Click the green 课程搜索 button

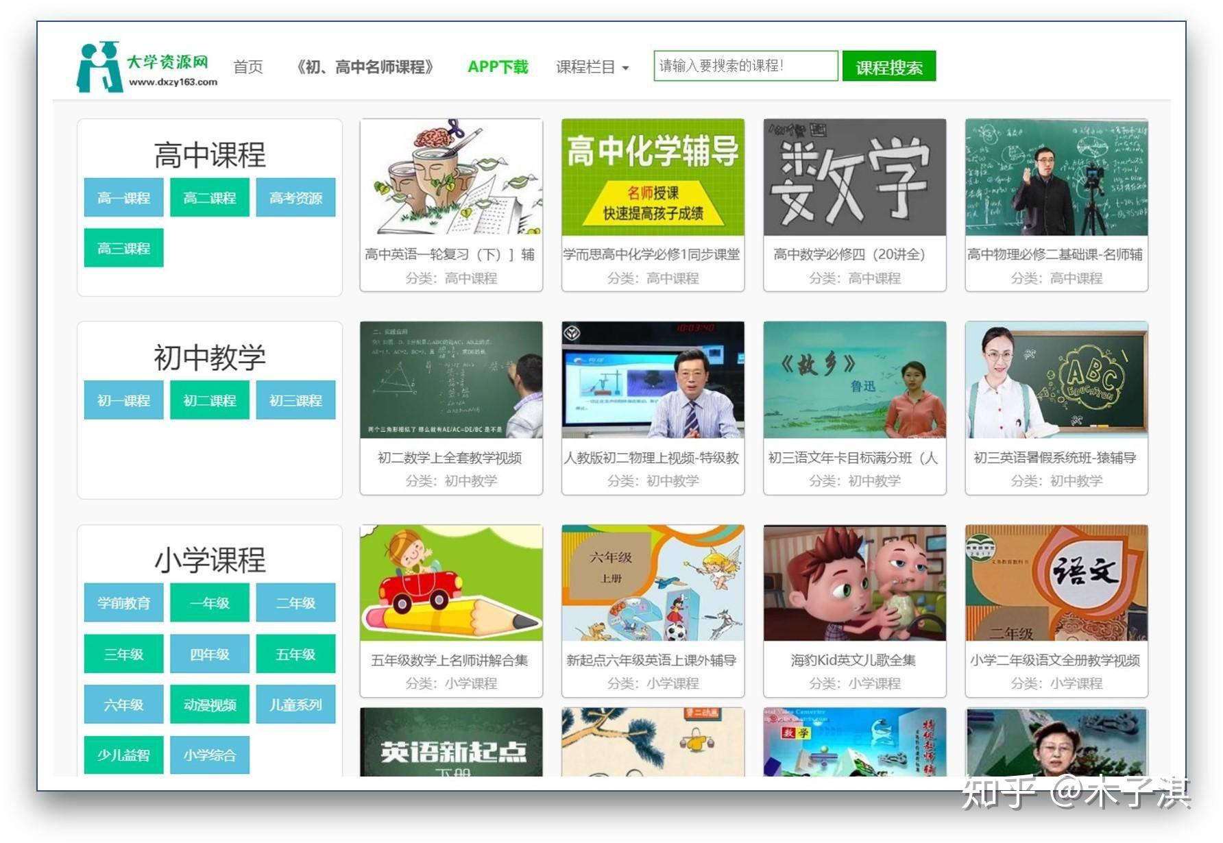pos(889,66)
